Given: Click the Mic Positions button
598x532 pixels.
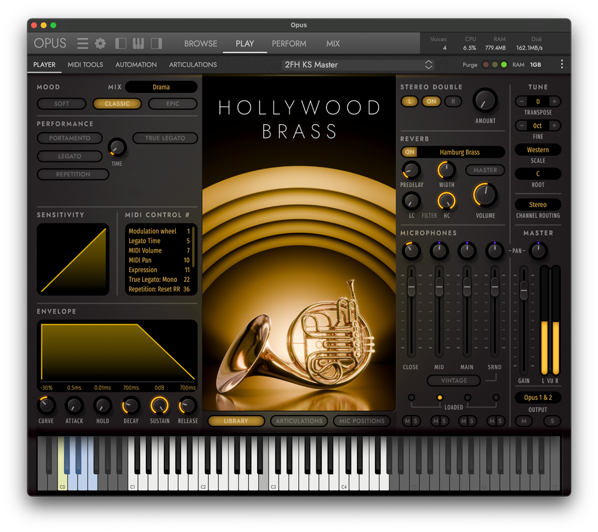Looking at the screenshot, I should click(x=361, y=421).
